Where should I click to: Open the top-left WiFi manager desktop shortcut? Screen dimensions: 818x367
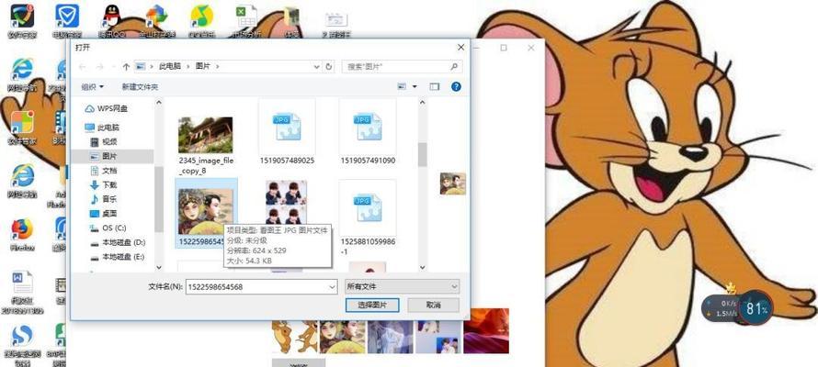pos(22,21)
